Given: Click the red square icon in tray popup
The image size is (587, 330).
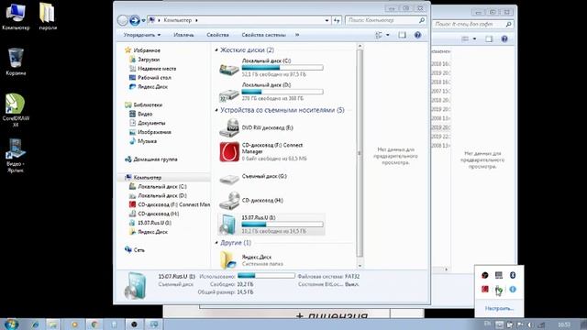Looking at the screenshot, I should pos(485,289).
